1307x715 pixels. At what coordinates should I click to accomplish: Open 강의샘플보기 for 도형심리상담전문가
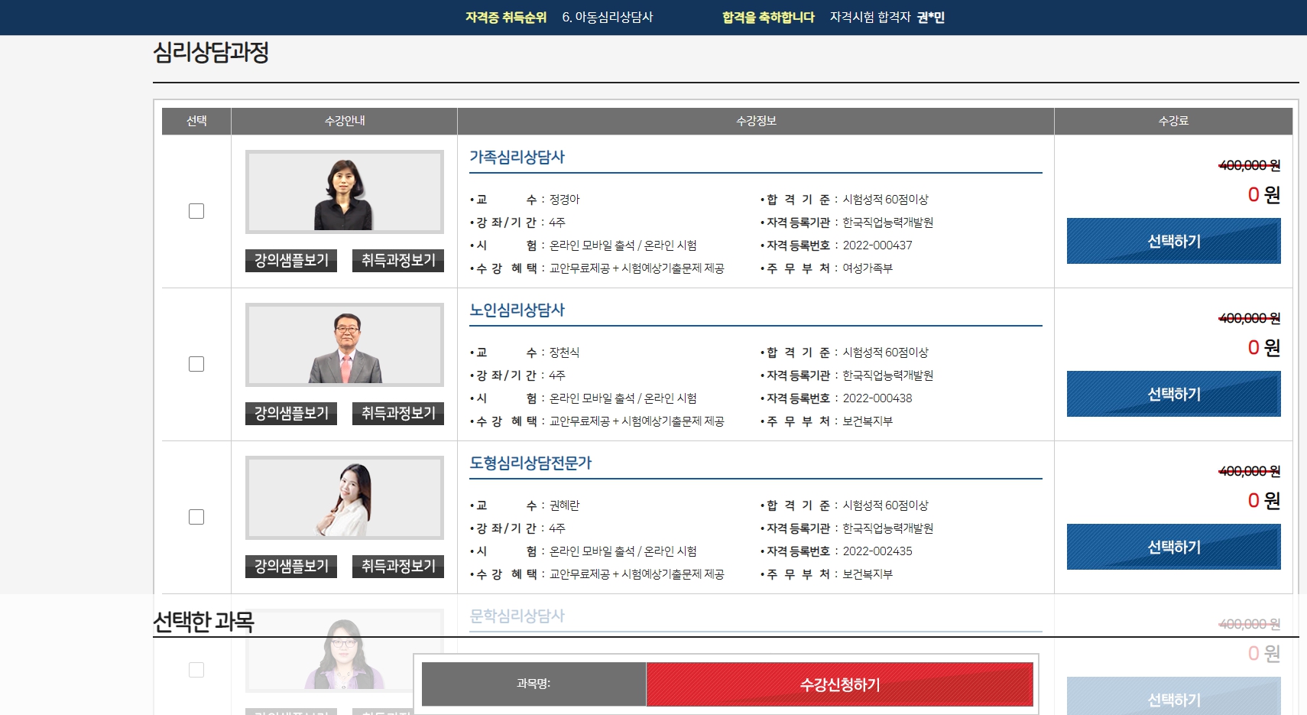[x=291, y=566]
